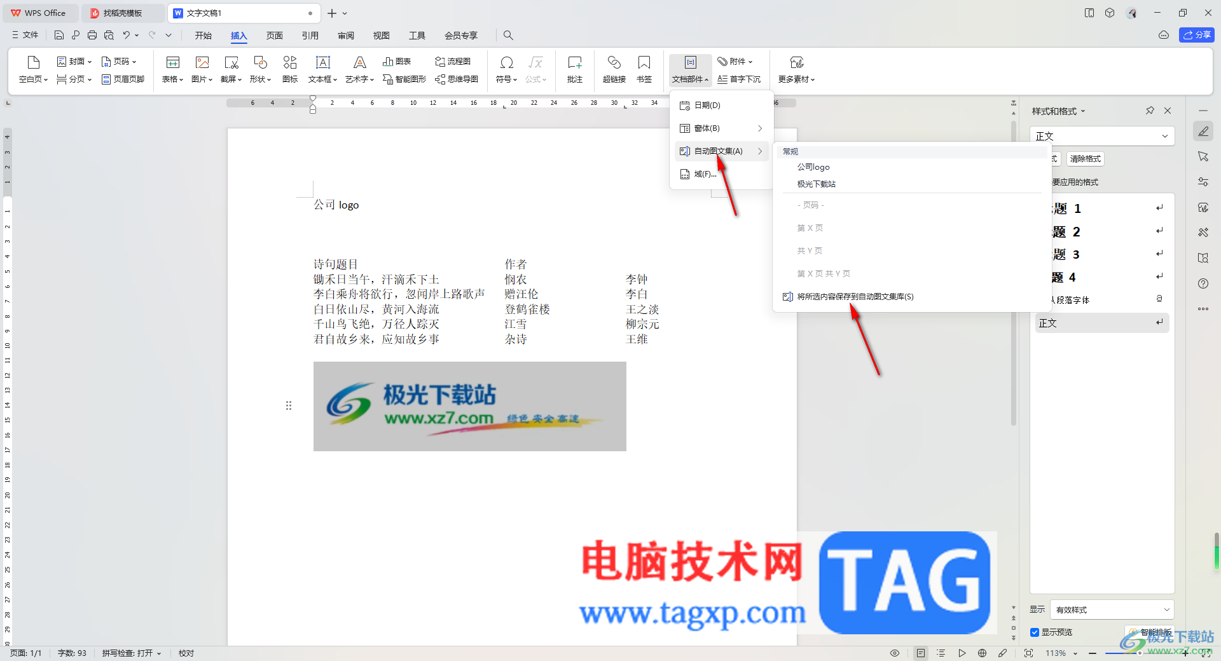1221x661 pixels.
Task: Insert a blank page with 空白页 icon
Action: pos(33,69)
